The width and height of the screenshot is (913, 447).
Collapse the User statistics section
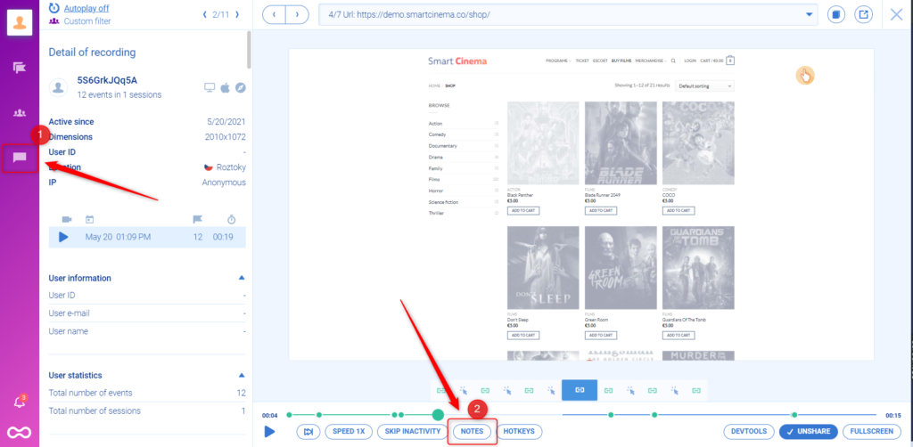241,376
